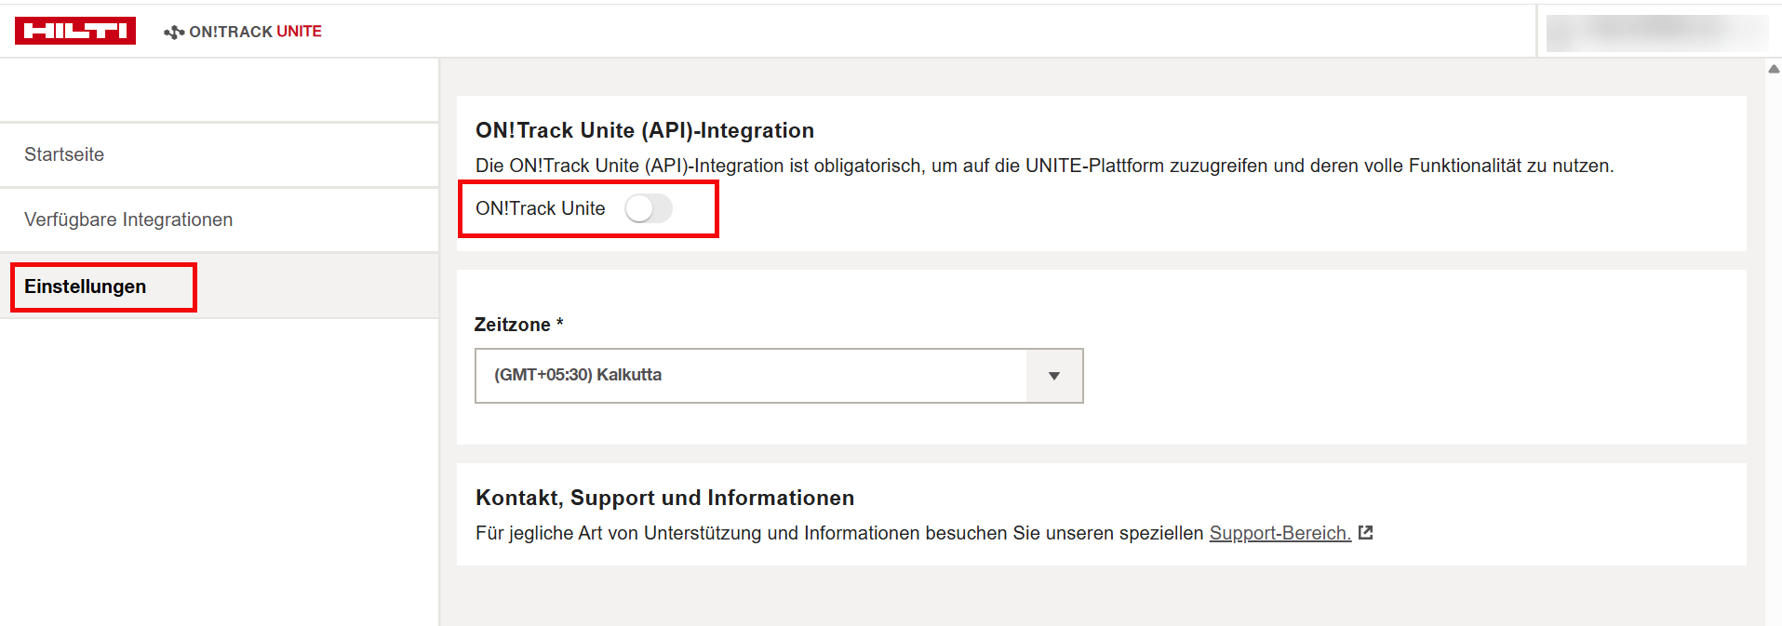
Task: Follow the Support-Bereich link
Action: coord(1280,533)
